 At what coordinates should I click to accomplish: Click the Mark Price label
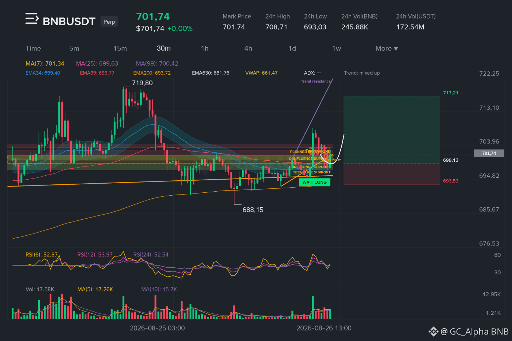237,16
